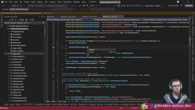Click the search magnifier in Solution Explorer
Screen dimensions: 195x110
pos(43,23)
